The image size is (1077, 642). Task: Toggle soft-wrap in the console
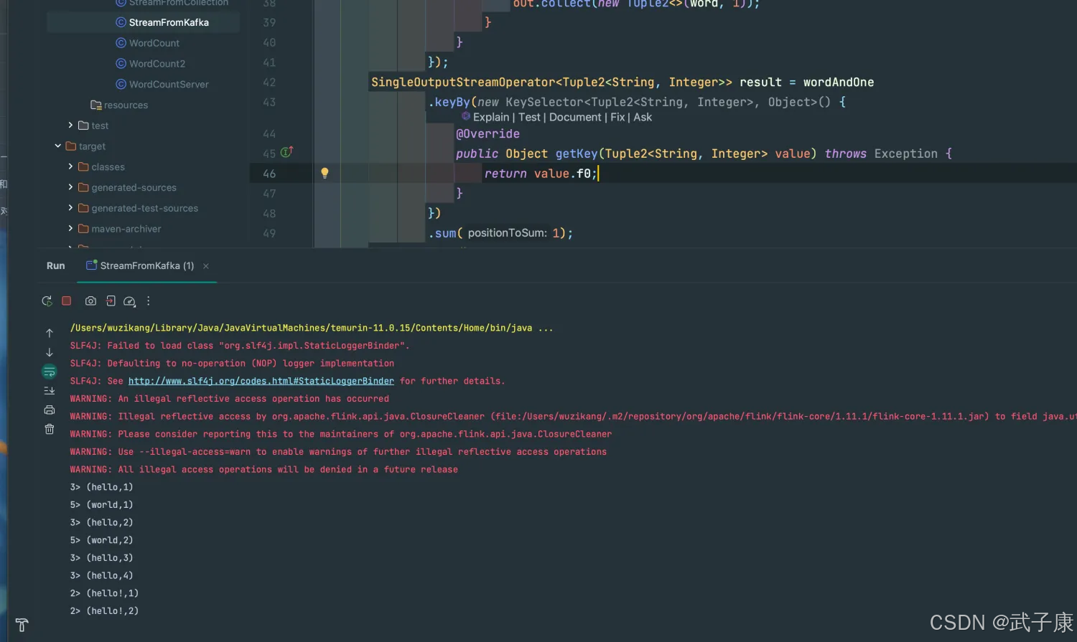point(50,372)
